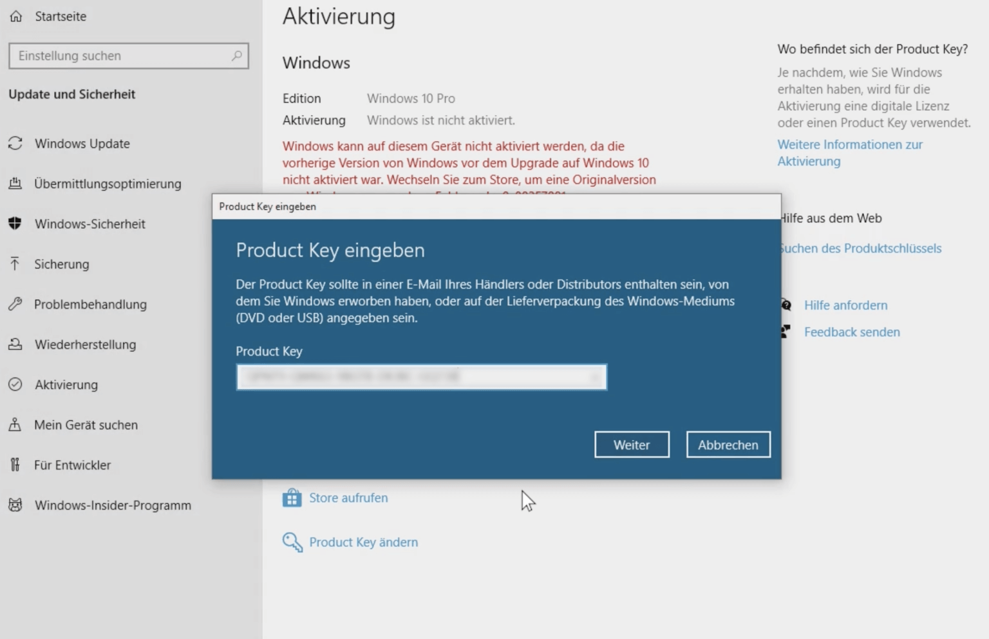The height and width of the screenshot is (639, 989).
Task: Select Wiederherstellung in sidebar
Action: [x=86, y=345]
